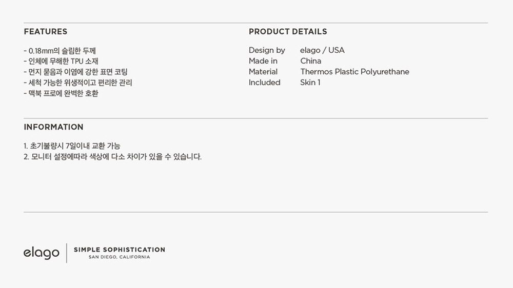Click the 표면 코팅 feature line
This screenshot has height=288, width=513.
pyautogui.click(x=75, y=72)
